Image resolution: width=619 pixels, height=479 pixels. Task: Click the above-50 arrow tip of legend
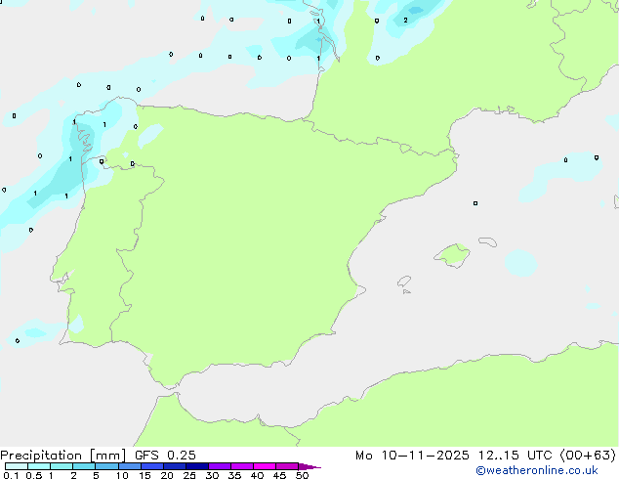[309, 466]
